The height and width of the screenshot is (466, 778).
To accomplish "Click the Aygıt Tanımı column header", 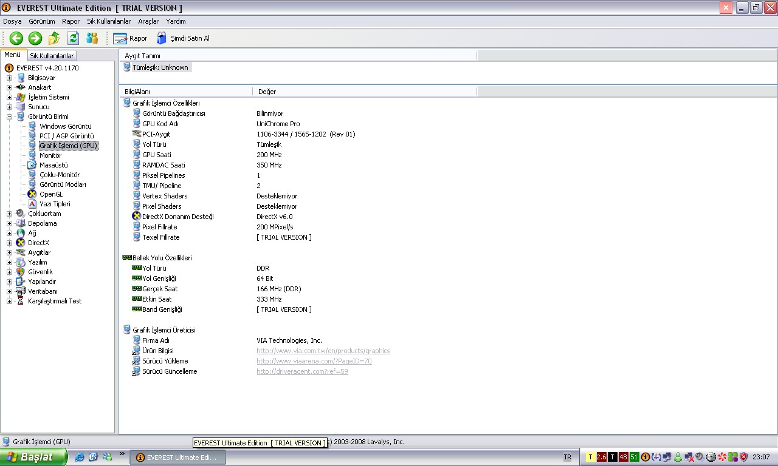I will pos(298,56).
